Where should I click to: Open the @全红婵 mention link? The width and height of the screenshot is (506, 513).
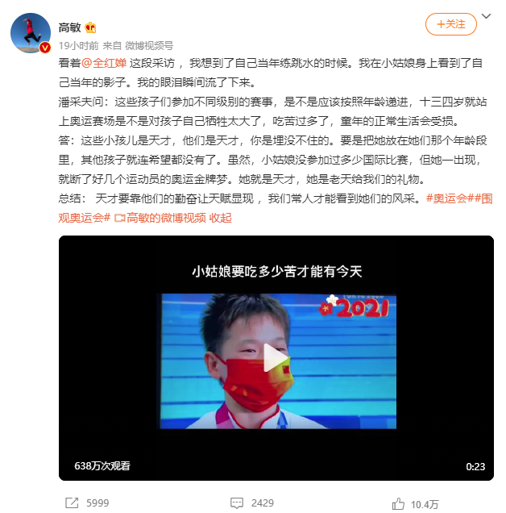104,63
